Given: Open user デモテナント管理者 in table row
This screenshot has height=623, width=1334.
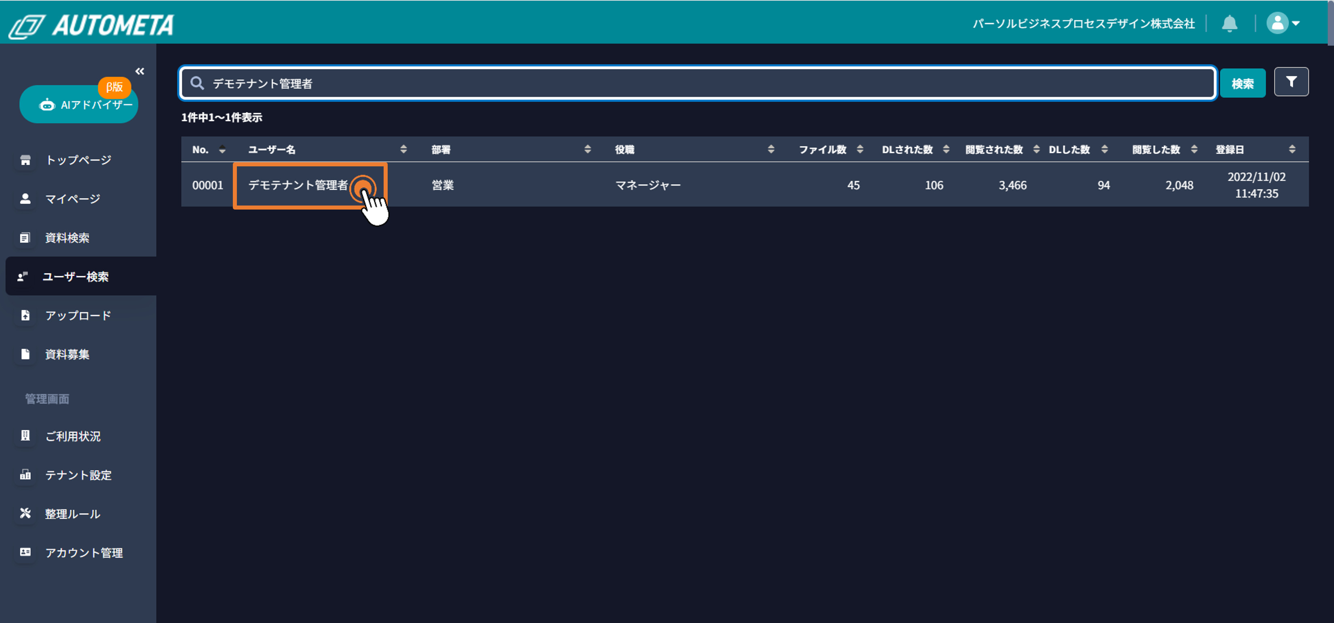Looking at the screenshot, I should coord(298,185).
